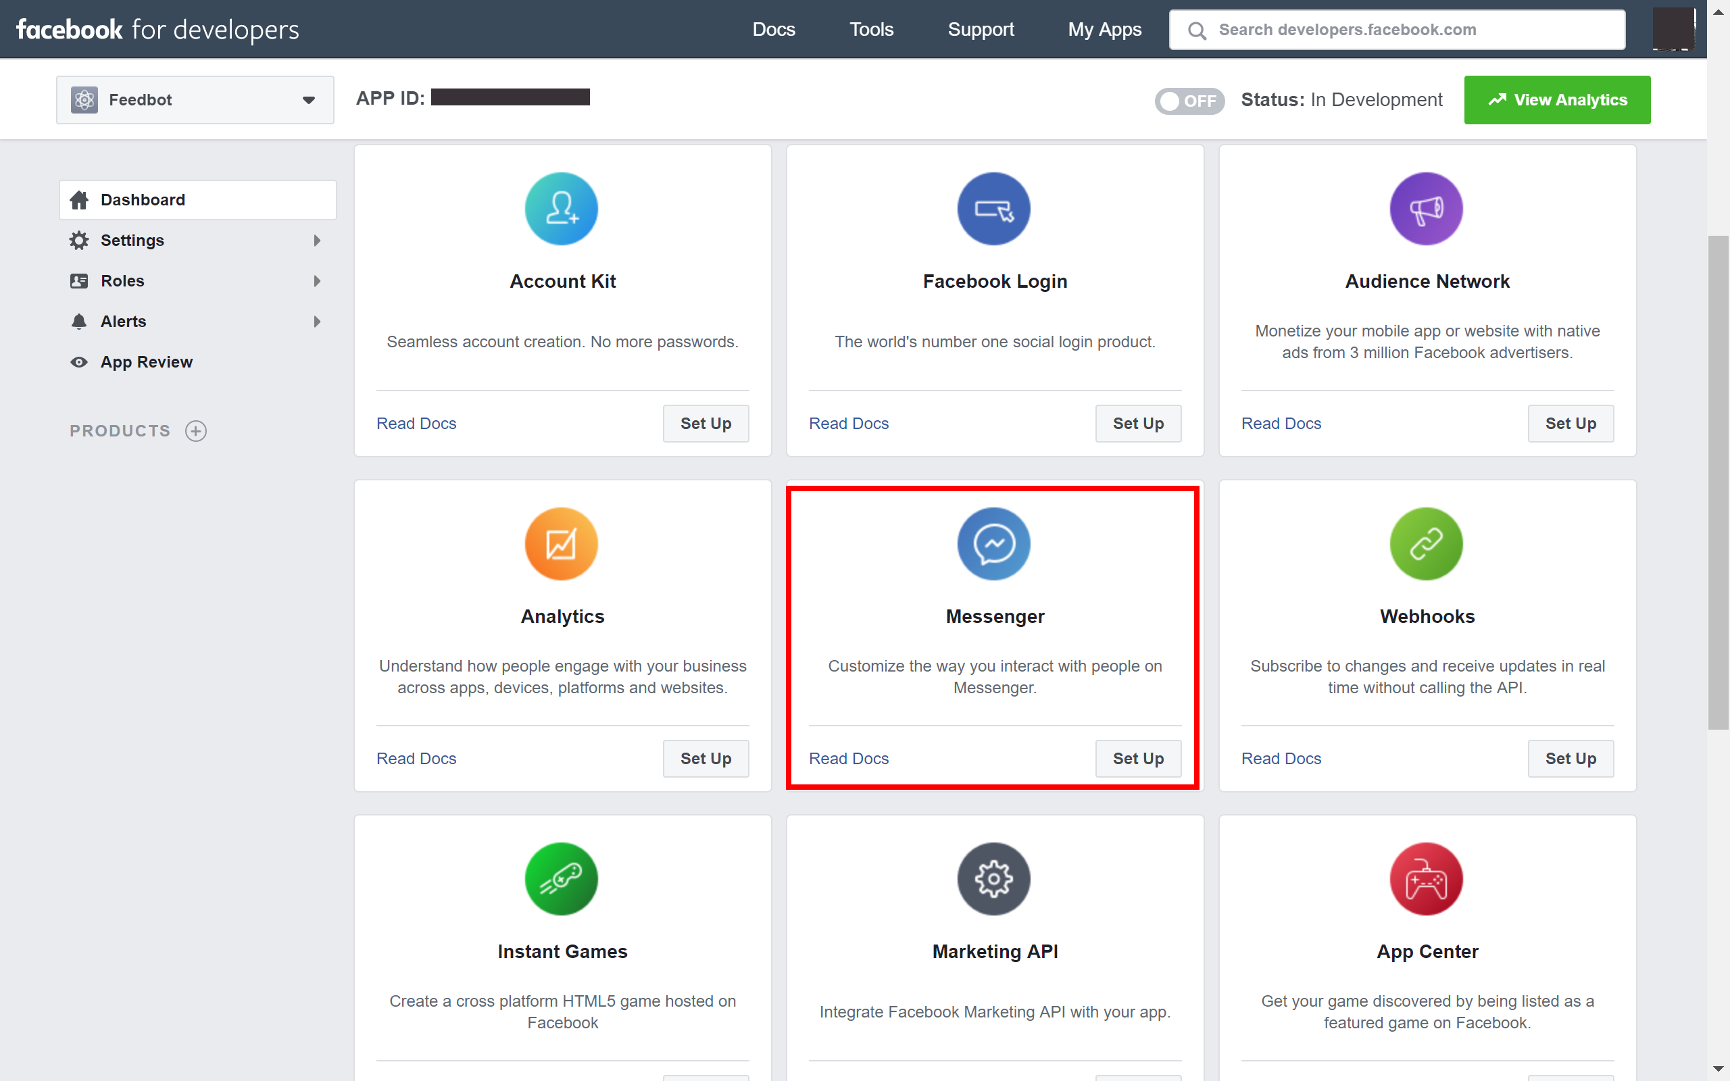This screenshot has width=1730, height=1081.
Task: Click the search developers.facebook.com field
Action: pyautogui.click(x=1397, y=30)
